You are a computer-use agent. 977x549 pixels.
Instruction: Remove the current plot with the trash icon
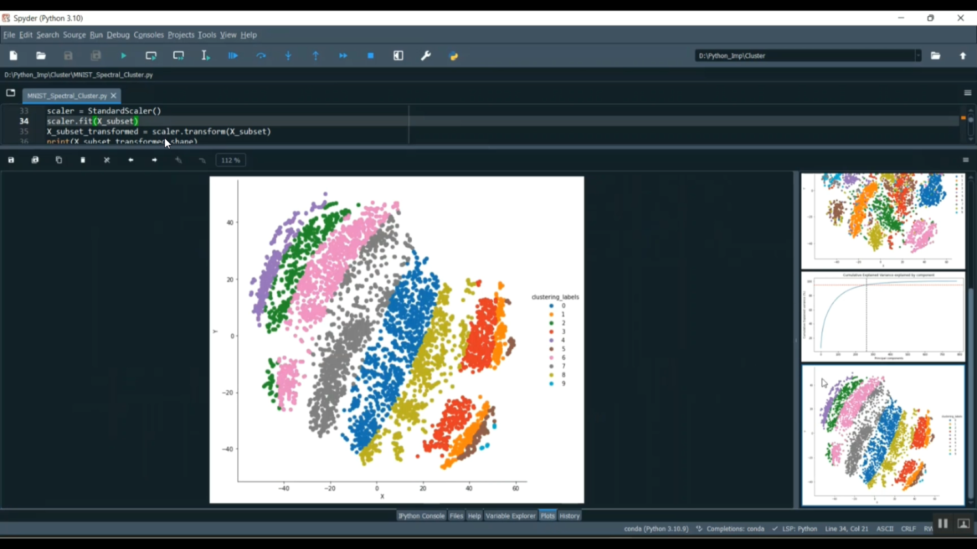(x=83, y=160)
